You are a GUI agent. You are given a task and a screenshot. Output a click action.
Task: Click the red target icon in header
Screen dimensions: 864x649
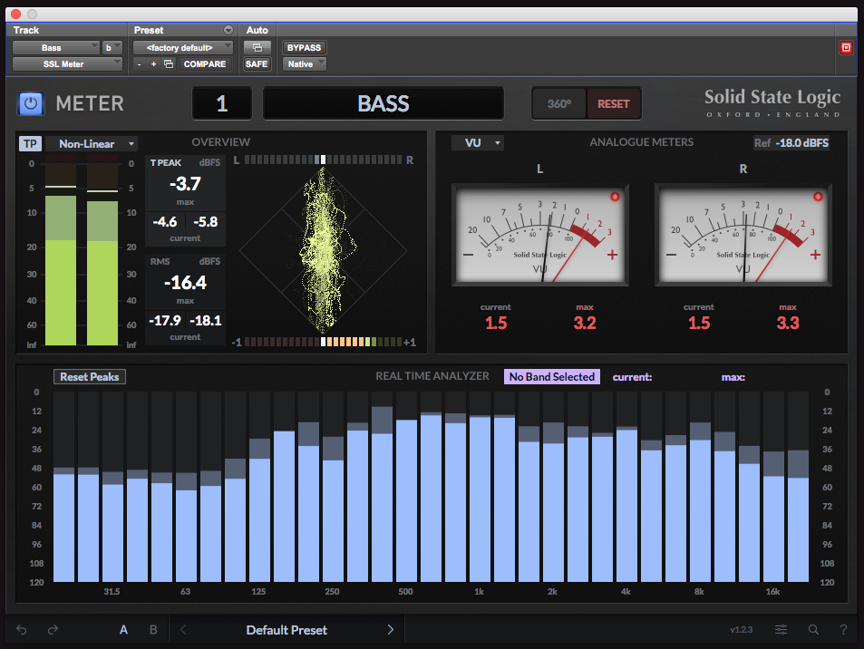(846, 47)
